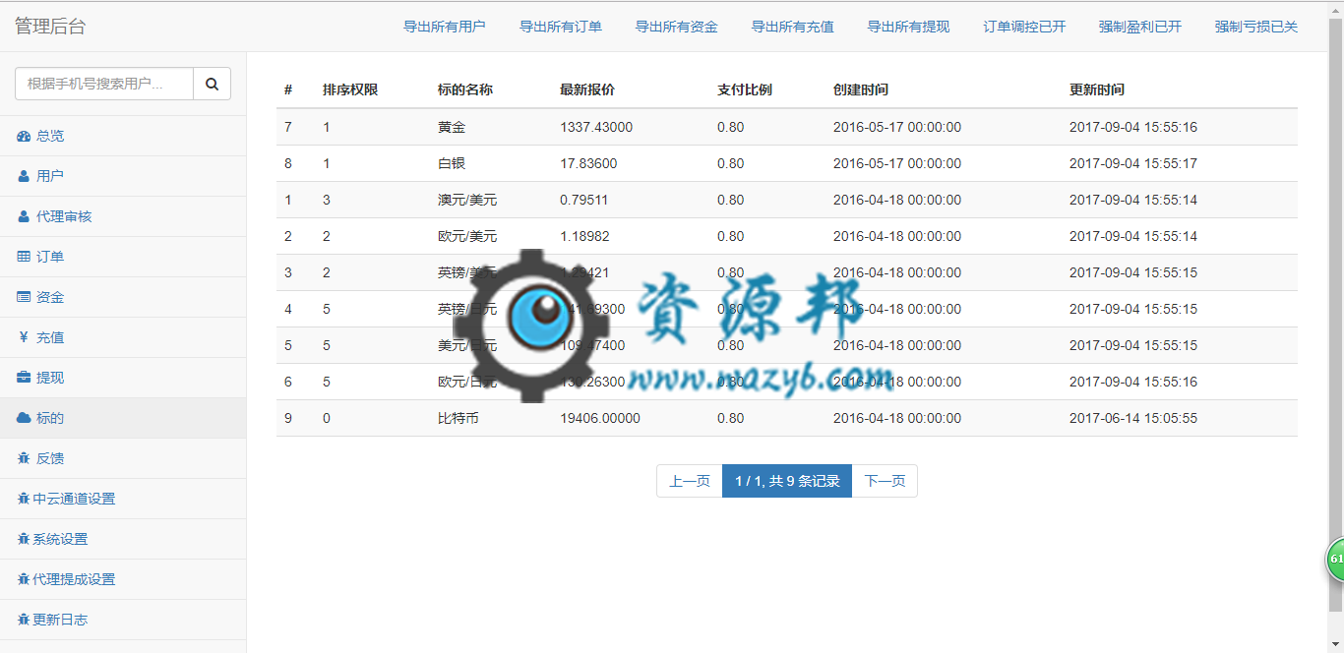Viewport: 1344px width, 653px height.
Task: Click the 代理提成设置 bug icon
Action: [24, 579]
